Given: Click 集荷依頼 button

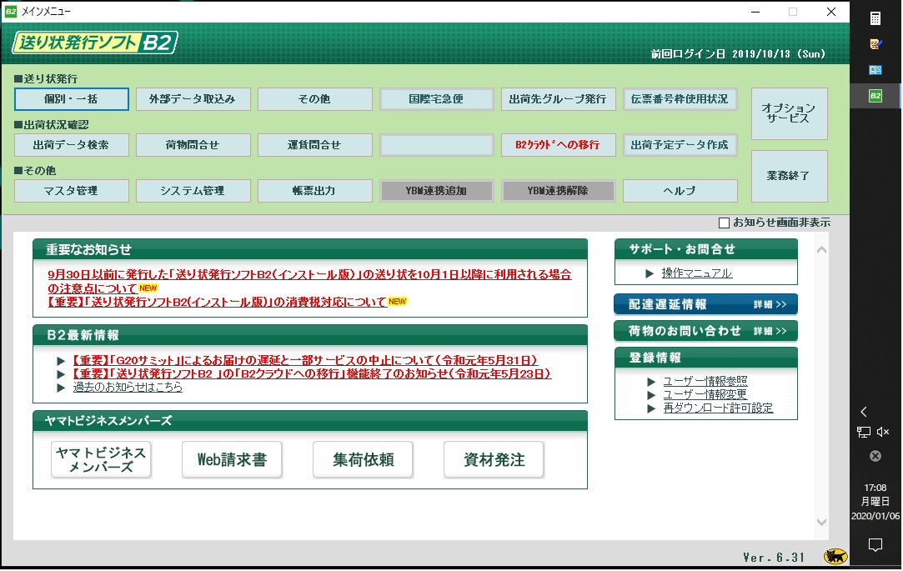Looking at the screenshot, I should (x=364, y=459).
